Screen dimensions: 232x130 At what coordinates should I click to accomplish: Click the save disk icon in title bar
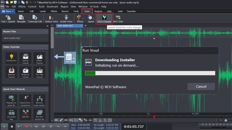pos(15,2)
